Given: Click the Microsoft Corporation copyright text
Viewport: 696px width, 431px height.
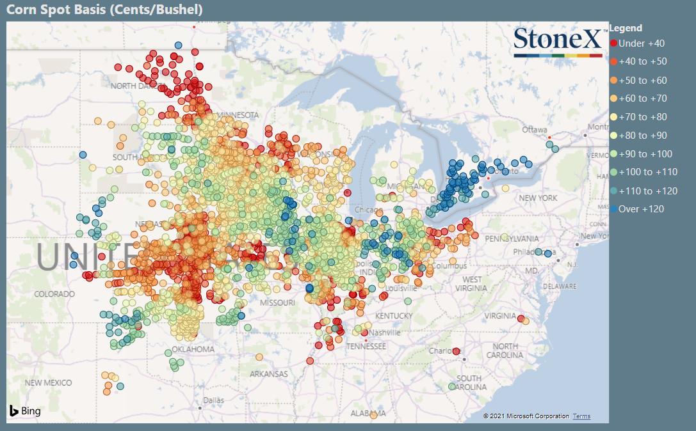Looking at the screenshot, I should 526,416.
